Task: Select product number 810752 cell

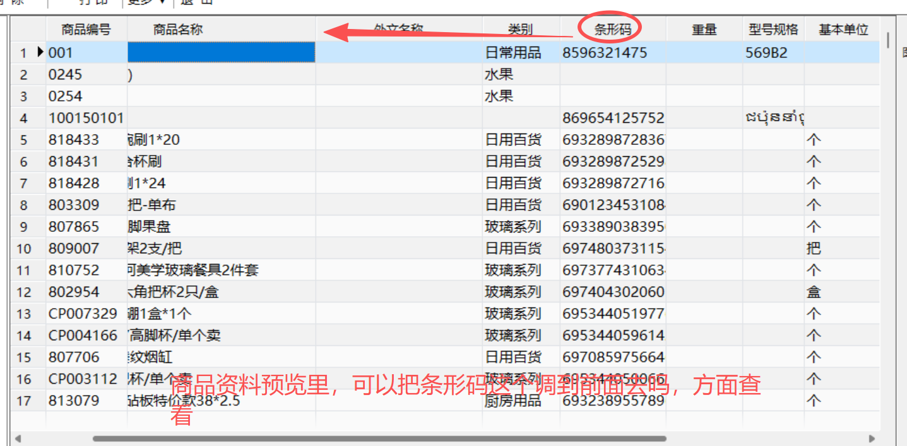Action: coord(86,270)
